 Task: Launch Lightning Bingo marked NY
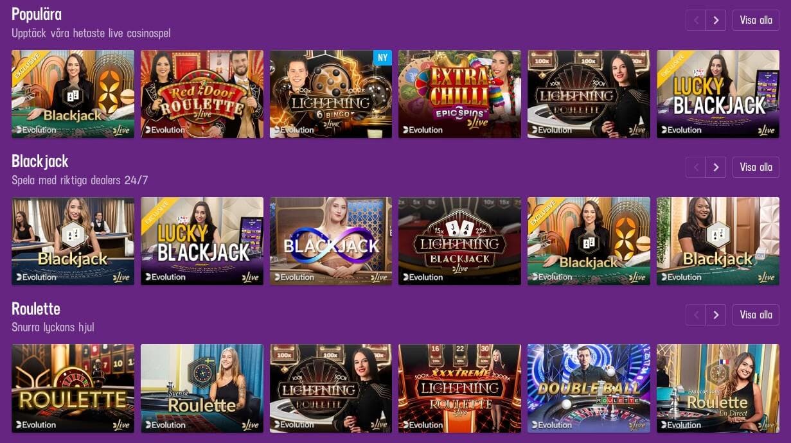click(331, 94)
